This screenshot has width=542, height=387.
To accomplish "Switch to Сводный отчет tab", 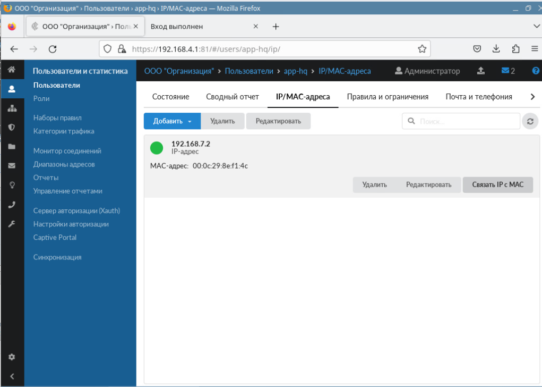I will (x=233, y=97).
